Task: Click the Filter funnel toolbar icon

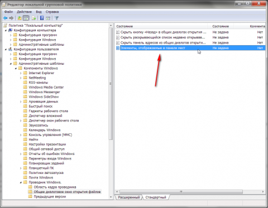Action: [x=56, y=18]
